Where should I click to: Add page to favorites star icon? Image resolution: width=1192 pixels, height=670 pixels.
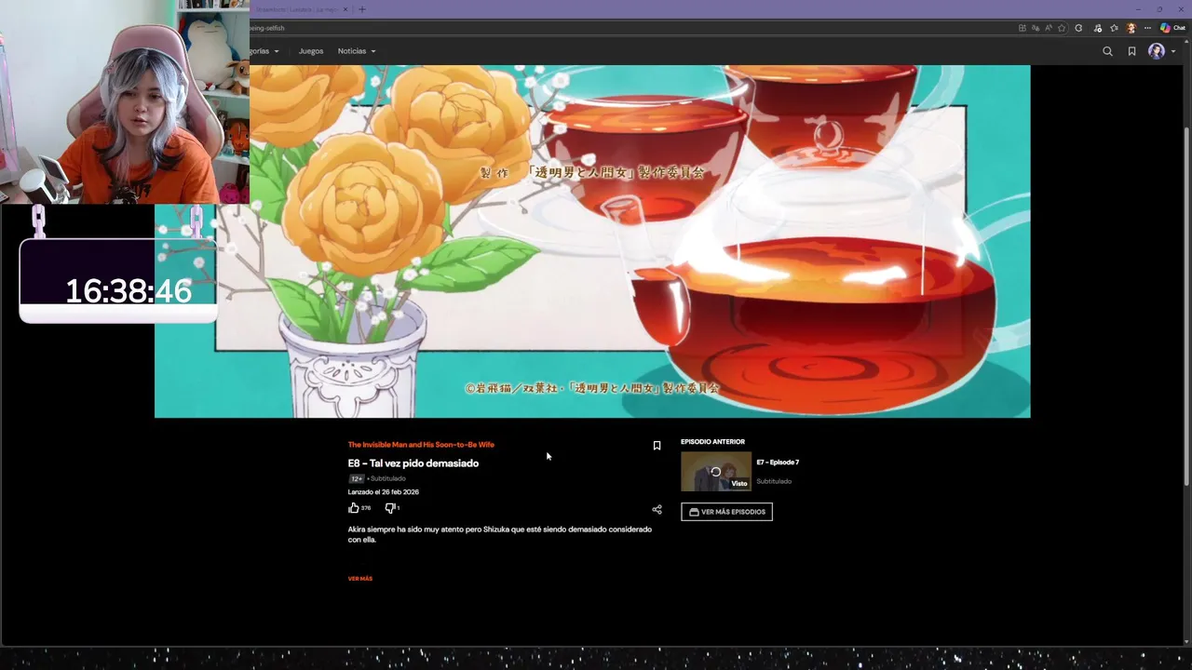1062,28
